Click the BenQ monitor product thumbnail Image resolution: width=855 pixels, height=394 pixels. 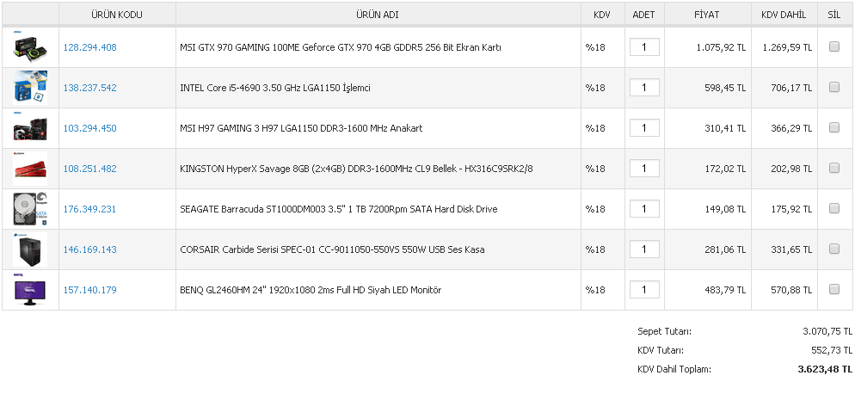[x=30, y=290]
